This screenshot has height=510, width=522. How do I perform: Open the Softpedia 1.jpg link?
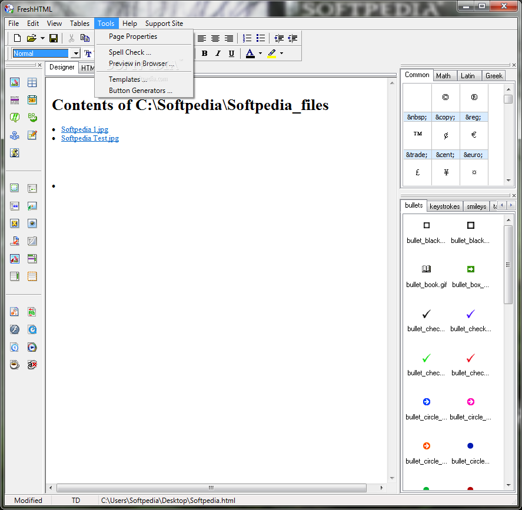[x=85, y=129]
